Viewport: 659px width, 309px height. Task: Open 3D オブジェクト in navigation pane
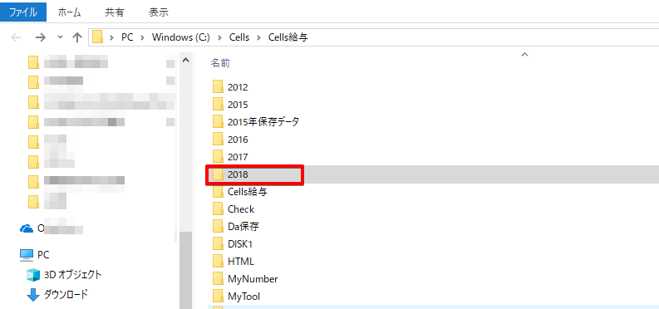72,275
